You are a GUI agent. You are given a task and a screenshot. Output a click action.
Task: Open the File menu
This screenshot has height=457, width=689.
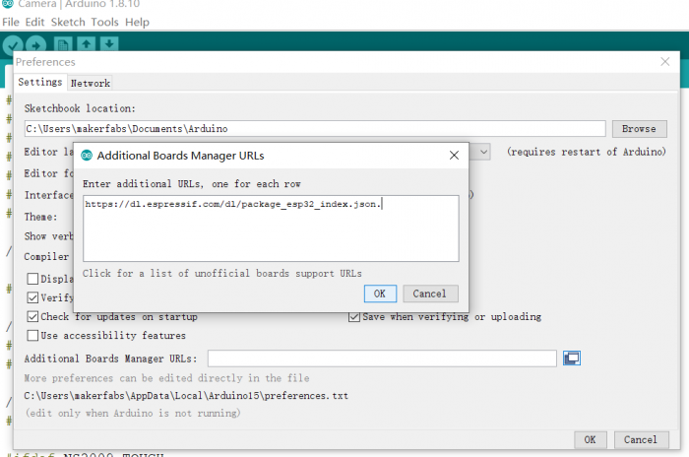[11, 22]
